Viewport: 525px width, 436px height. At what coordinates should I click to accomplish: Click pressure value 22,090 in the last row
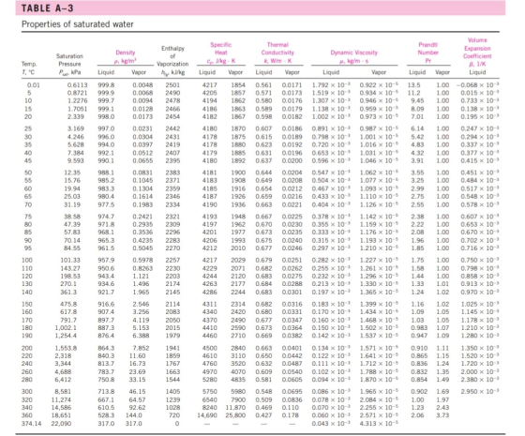pos(61,424)
